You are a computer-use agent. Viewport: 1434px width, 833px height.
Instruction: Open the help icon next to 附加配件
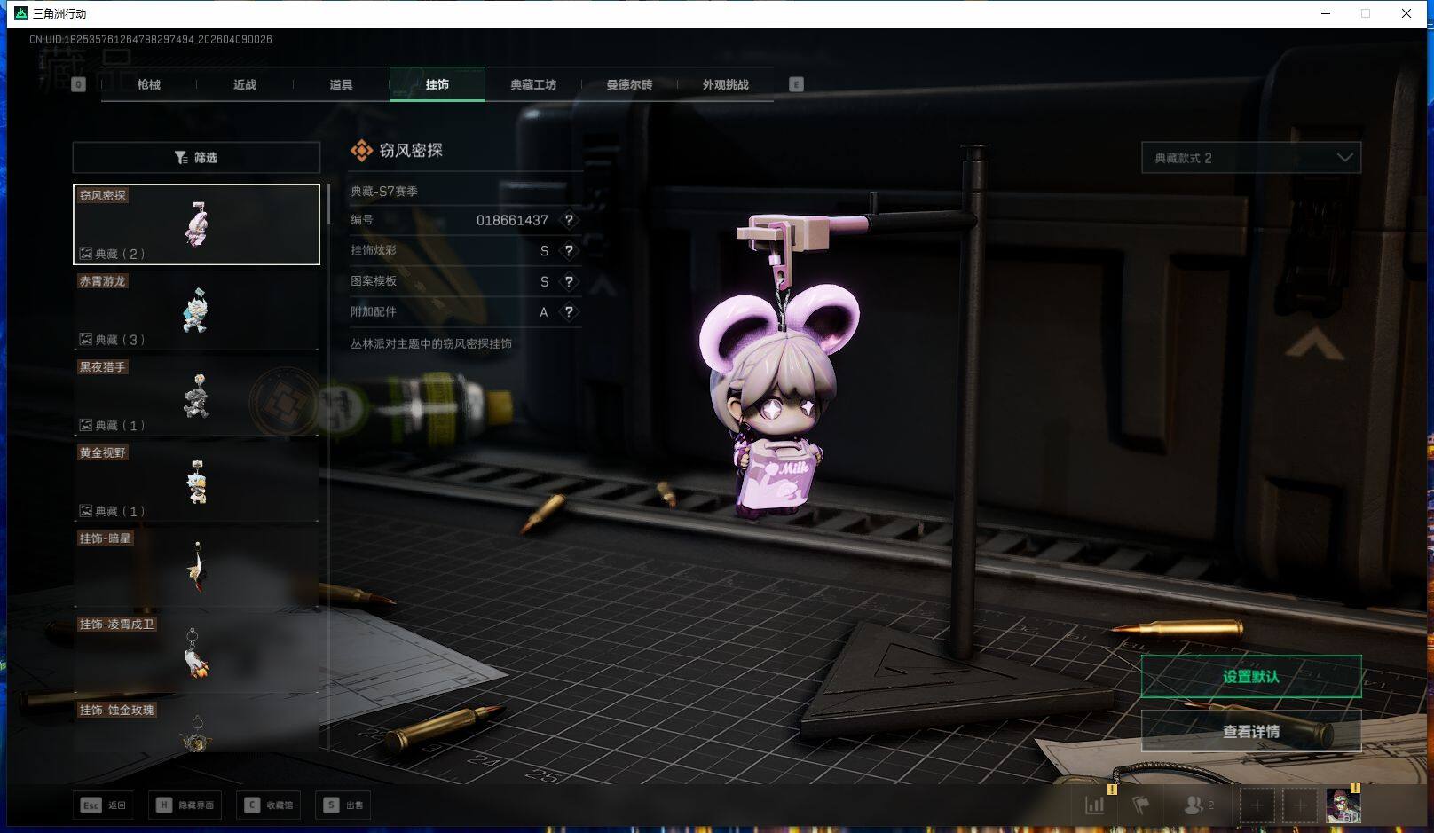[569, 312]
